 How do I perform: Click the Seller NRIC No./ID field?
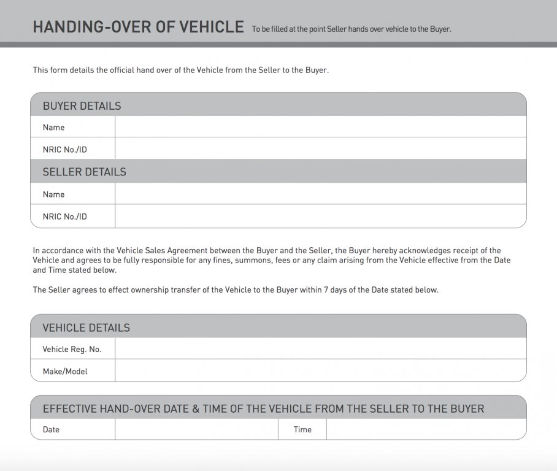(x=320, y=216)
